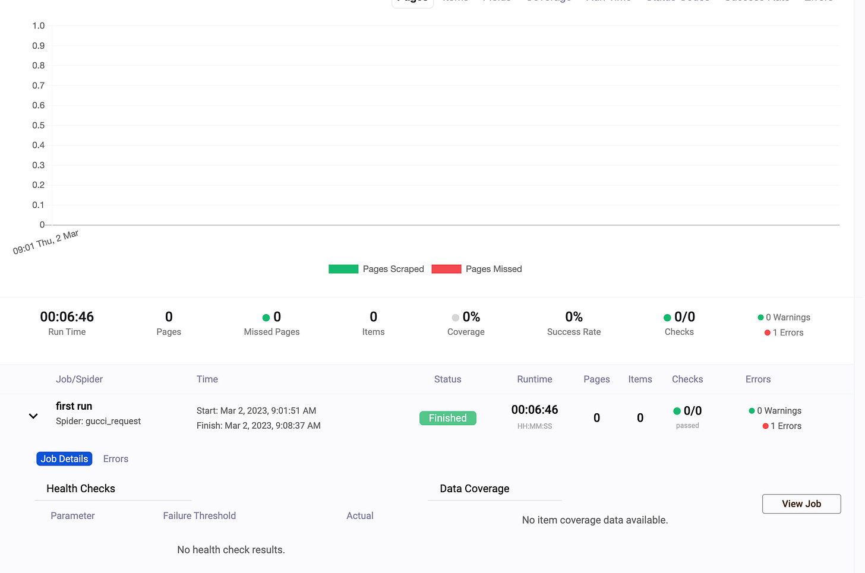
Task: Click the red Errors dot in the job row
Action: 765,426
